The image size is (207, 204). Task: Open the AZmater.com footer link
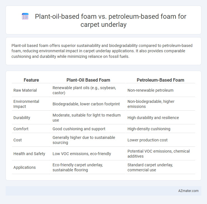coord(188,191)
